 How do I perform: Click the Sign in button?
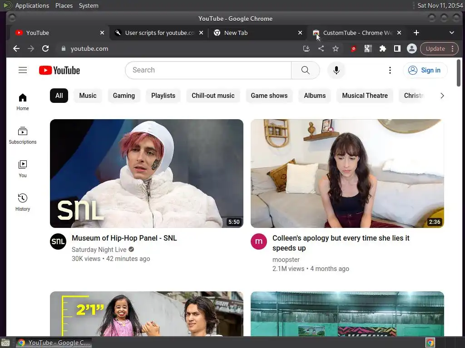pyautogui.click(x=425, y=70)
